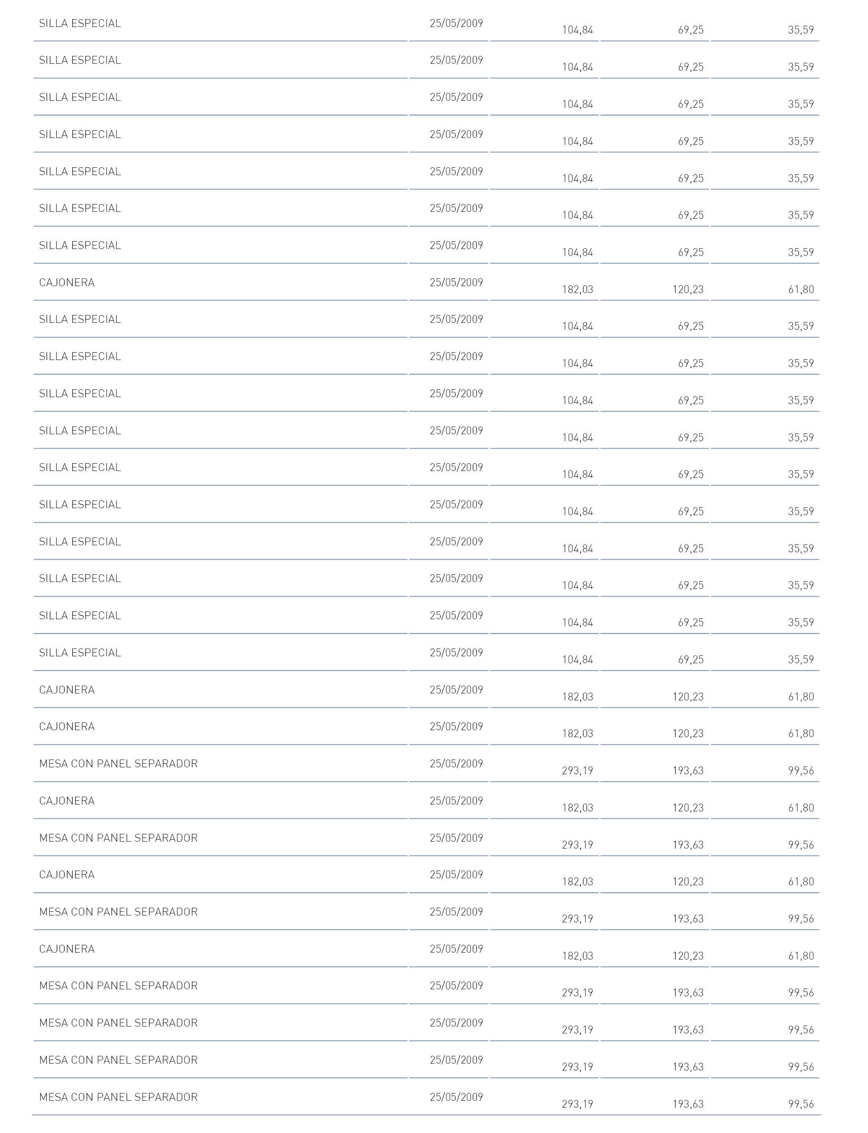Click 35,59 in the topmost table row

[801, 30]
